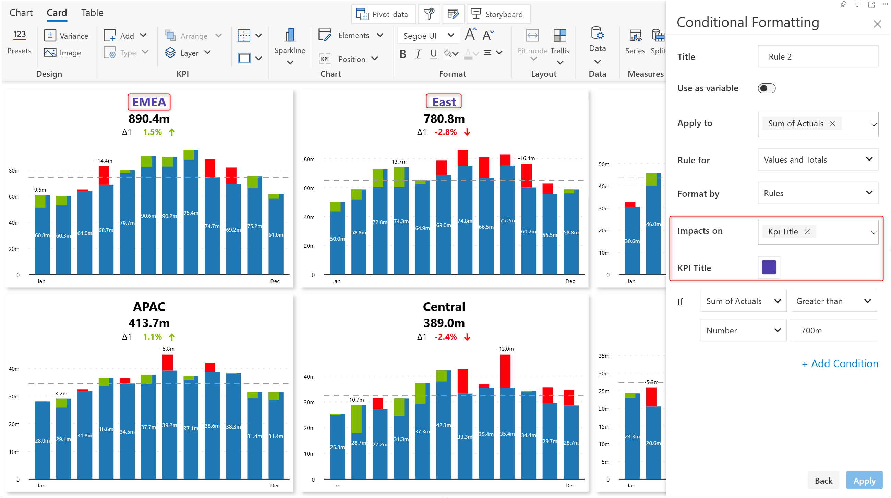Remove the Sum of Actuals tag
Image resolution: width=891 pixels, height=498 pixels.
[832, 124]
